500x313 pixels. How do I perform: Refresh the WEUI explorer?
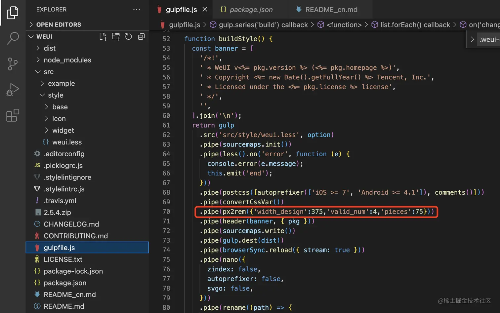[x=129, y=37]
